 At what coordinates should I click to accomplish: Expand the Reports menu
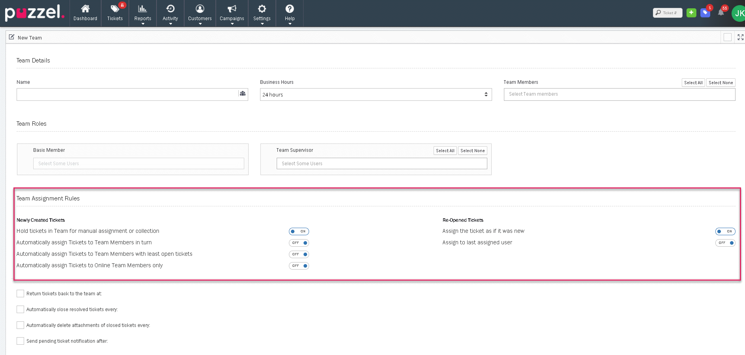pos(143,13)
